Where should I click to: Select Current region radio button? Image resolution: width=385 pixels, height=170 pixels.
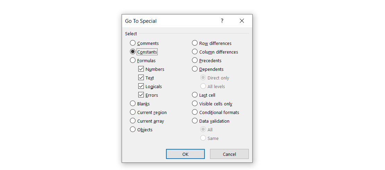(133, 112)
